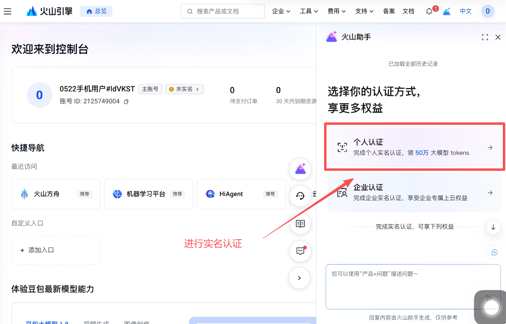Open the 机器学习平台 navigation card

tap(149, 194)
